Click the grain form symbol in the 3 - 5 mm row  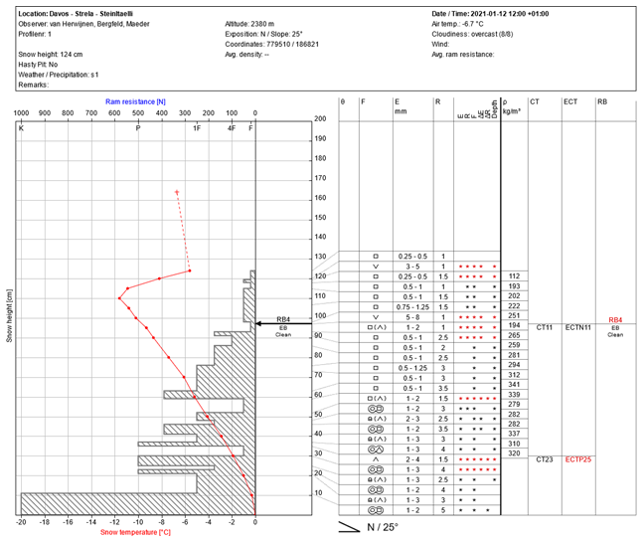(376, 267)
